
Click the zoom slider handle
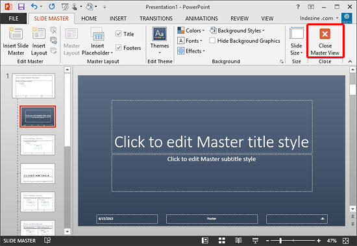coord(280,241)
